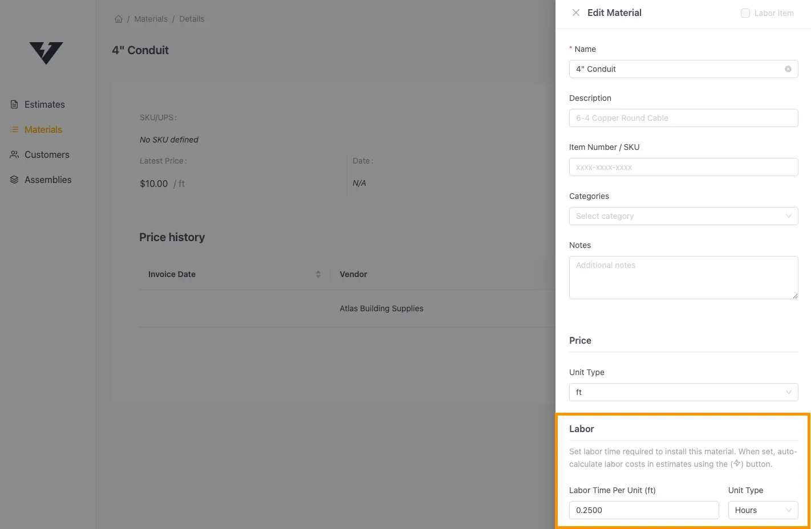
Task: Navigate to Materials via breadcrumb
Action: click(x=151, y=18)
